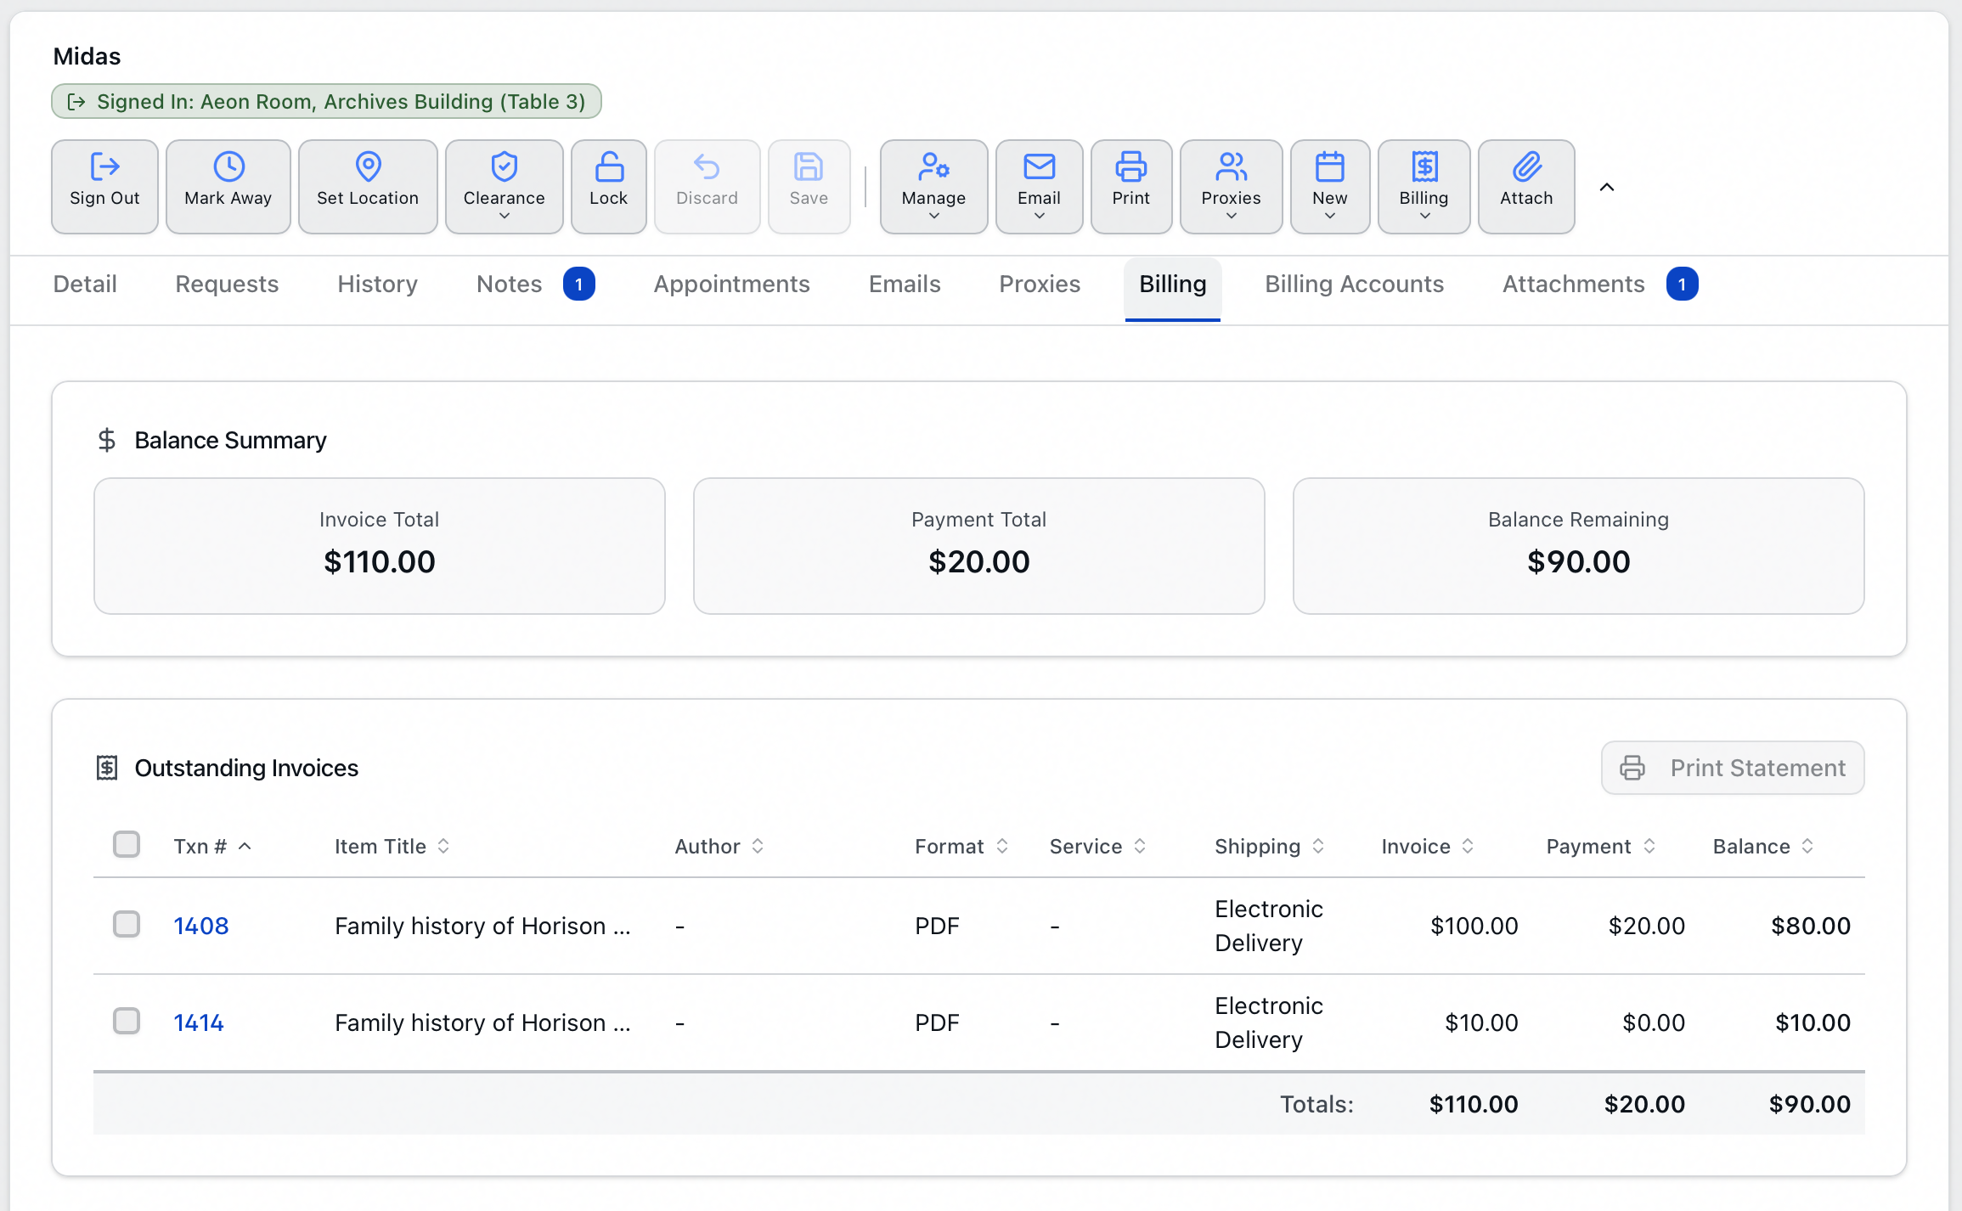Image resolution: width=1962 pixels, height=1211 pixels.
Task: Open transaction 1414 link
Action: pyautogui.click(x=199, y=1022)
